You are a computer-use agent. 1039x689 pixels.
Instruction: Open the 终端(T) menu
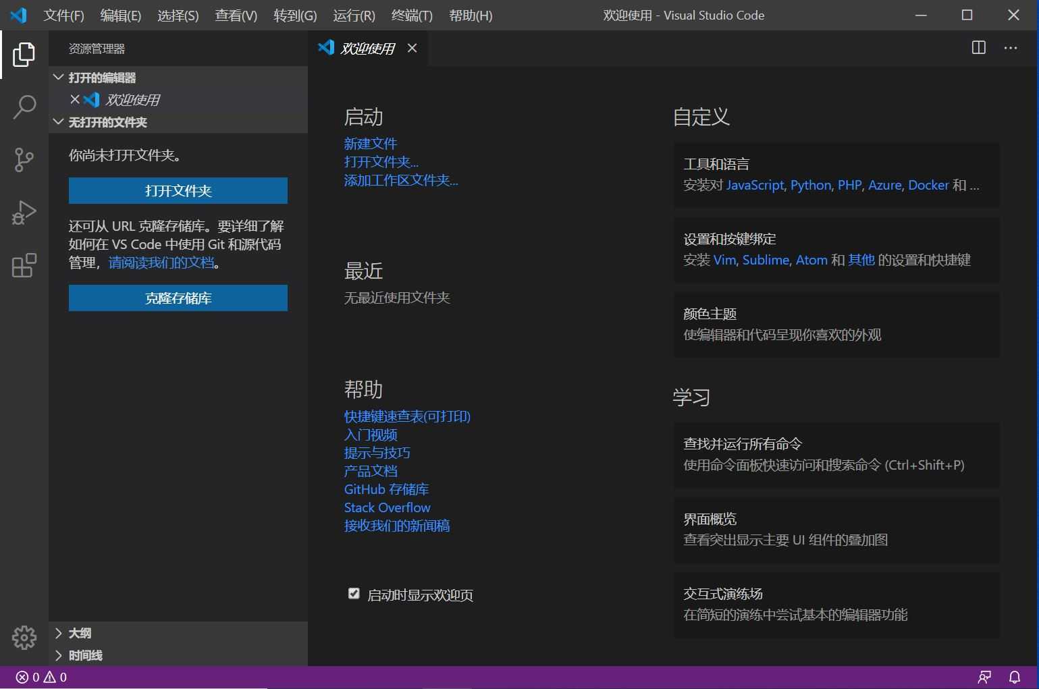[412, 15]
